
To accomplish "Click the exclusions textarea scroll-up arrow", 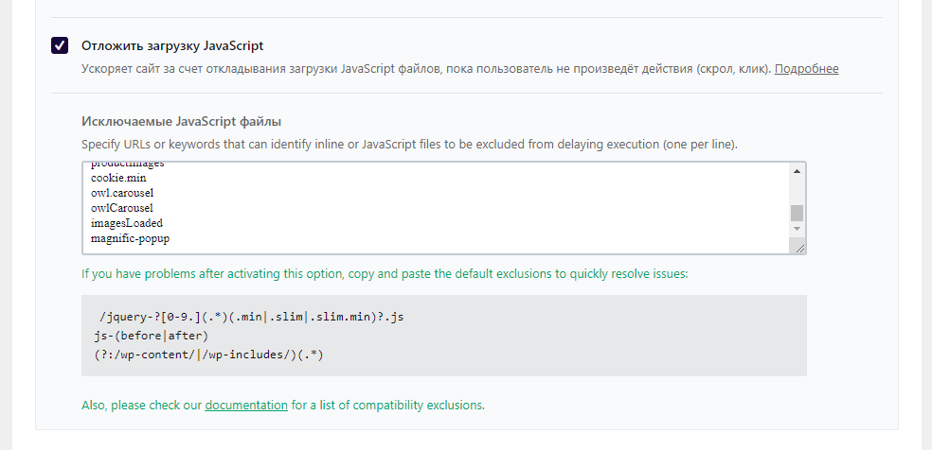I will [797, 171].
